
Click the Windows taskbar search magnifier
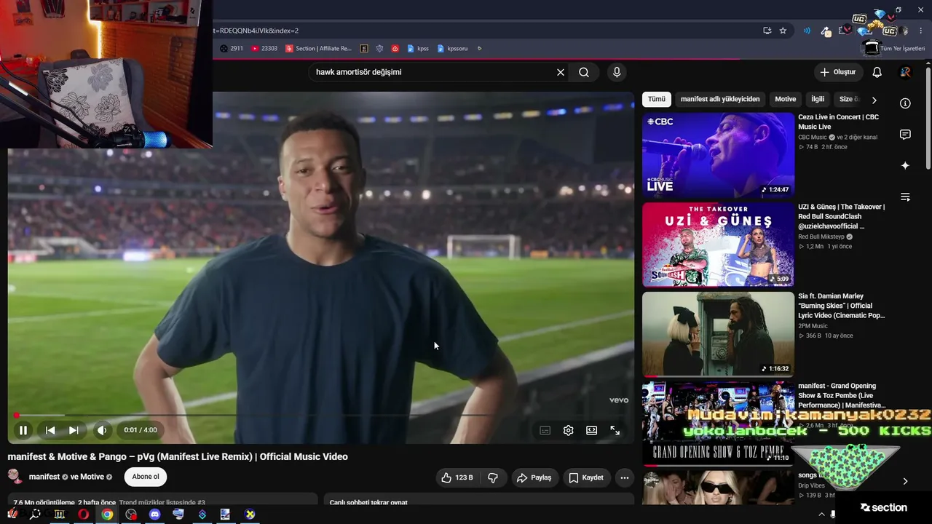(35, 515)
